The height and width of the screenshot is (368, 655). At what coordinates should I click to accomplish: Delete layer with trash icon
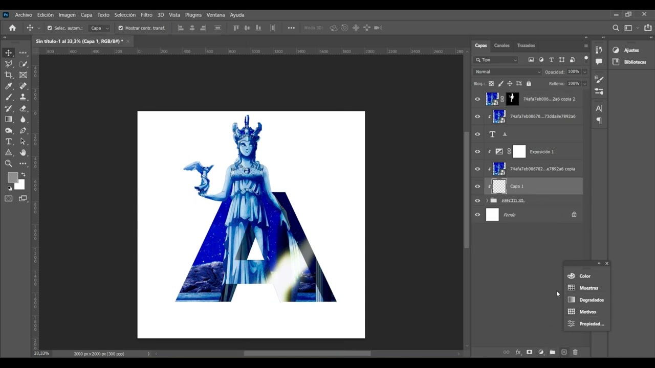pos(575,352)
